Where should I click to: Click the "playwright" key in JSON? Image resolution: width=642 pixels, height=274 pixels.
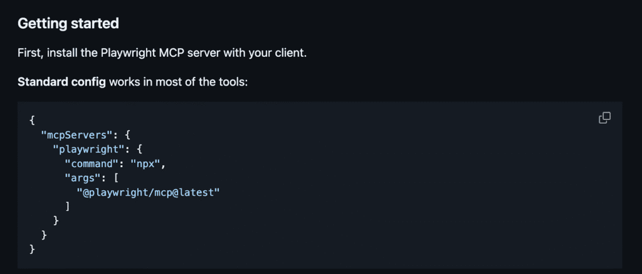point(88,149)
